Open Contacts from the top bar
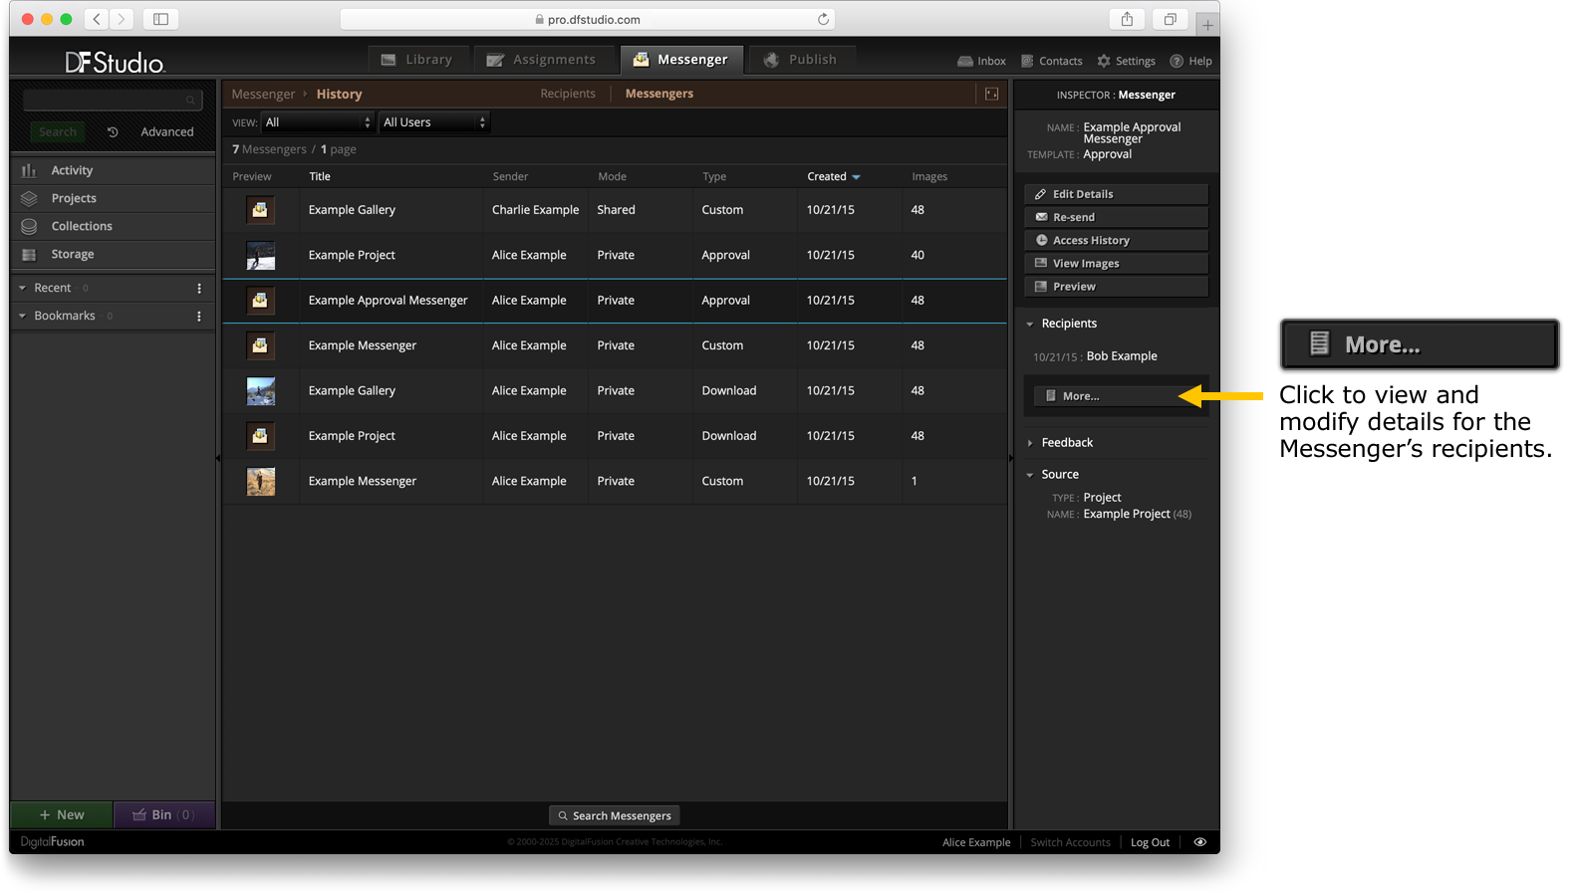This screenshot has height=892, width=1574. [1052, 61]
